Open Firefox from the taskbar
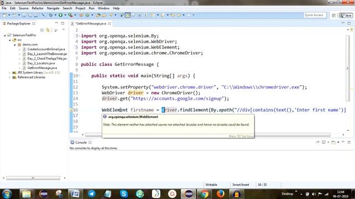The height and width of the screenshot is (199, 355). (220, 194)
